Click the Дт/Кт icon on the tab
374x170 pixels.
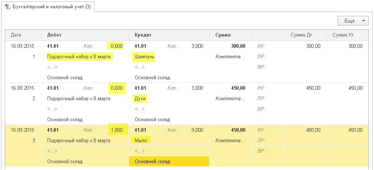(x=7, y=7)
